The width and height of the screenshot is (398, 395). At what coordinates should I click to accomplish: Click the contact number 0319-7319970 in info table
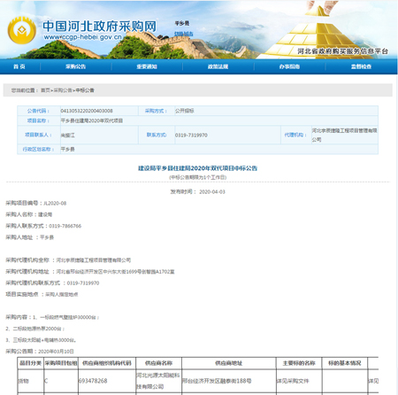point(191,136)
